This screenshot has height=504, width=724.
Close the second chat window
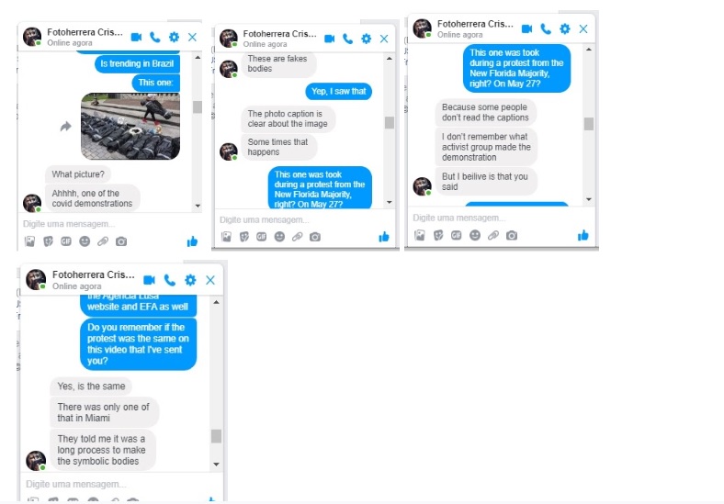(384, 39)
